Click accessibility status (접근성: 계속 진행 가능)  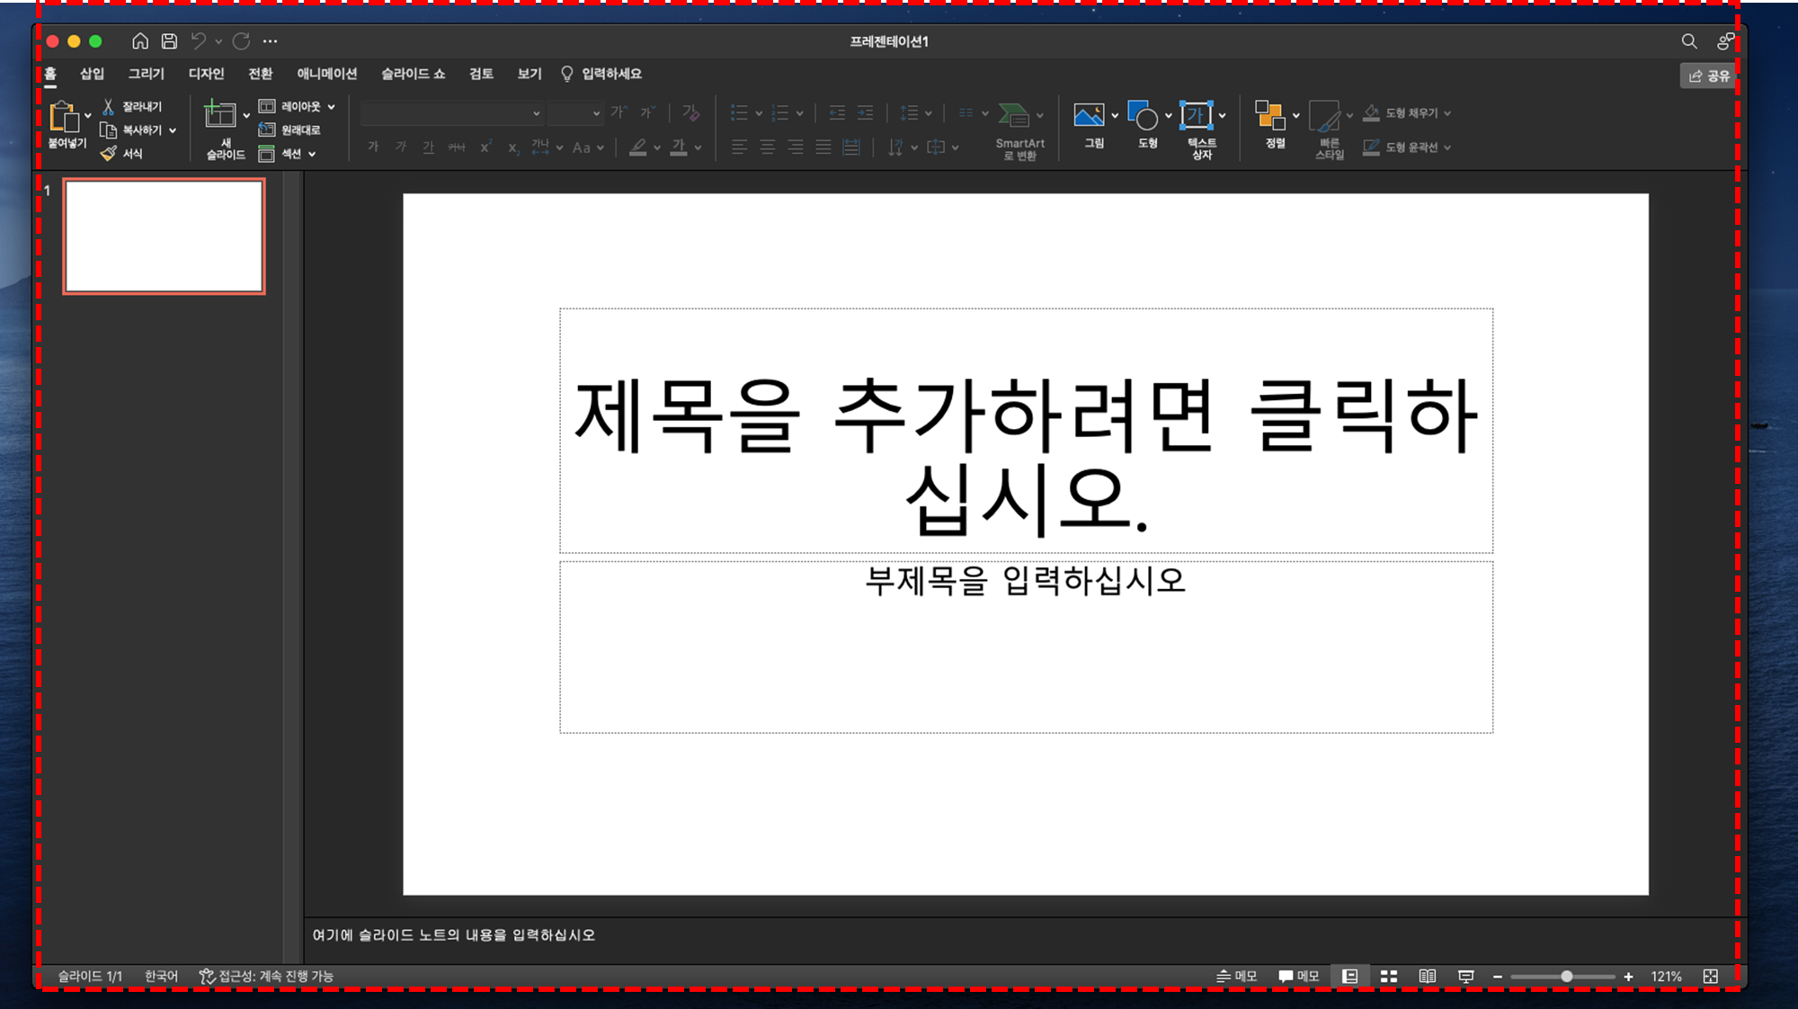click(266, 976)
